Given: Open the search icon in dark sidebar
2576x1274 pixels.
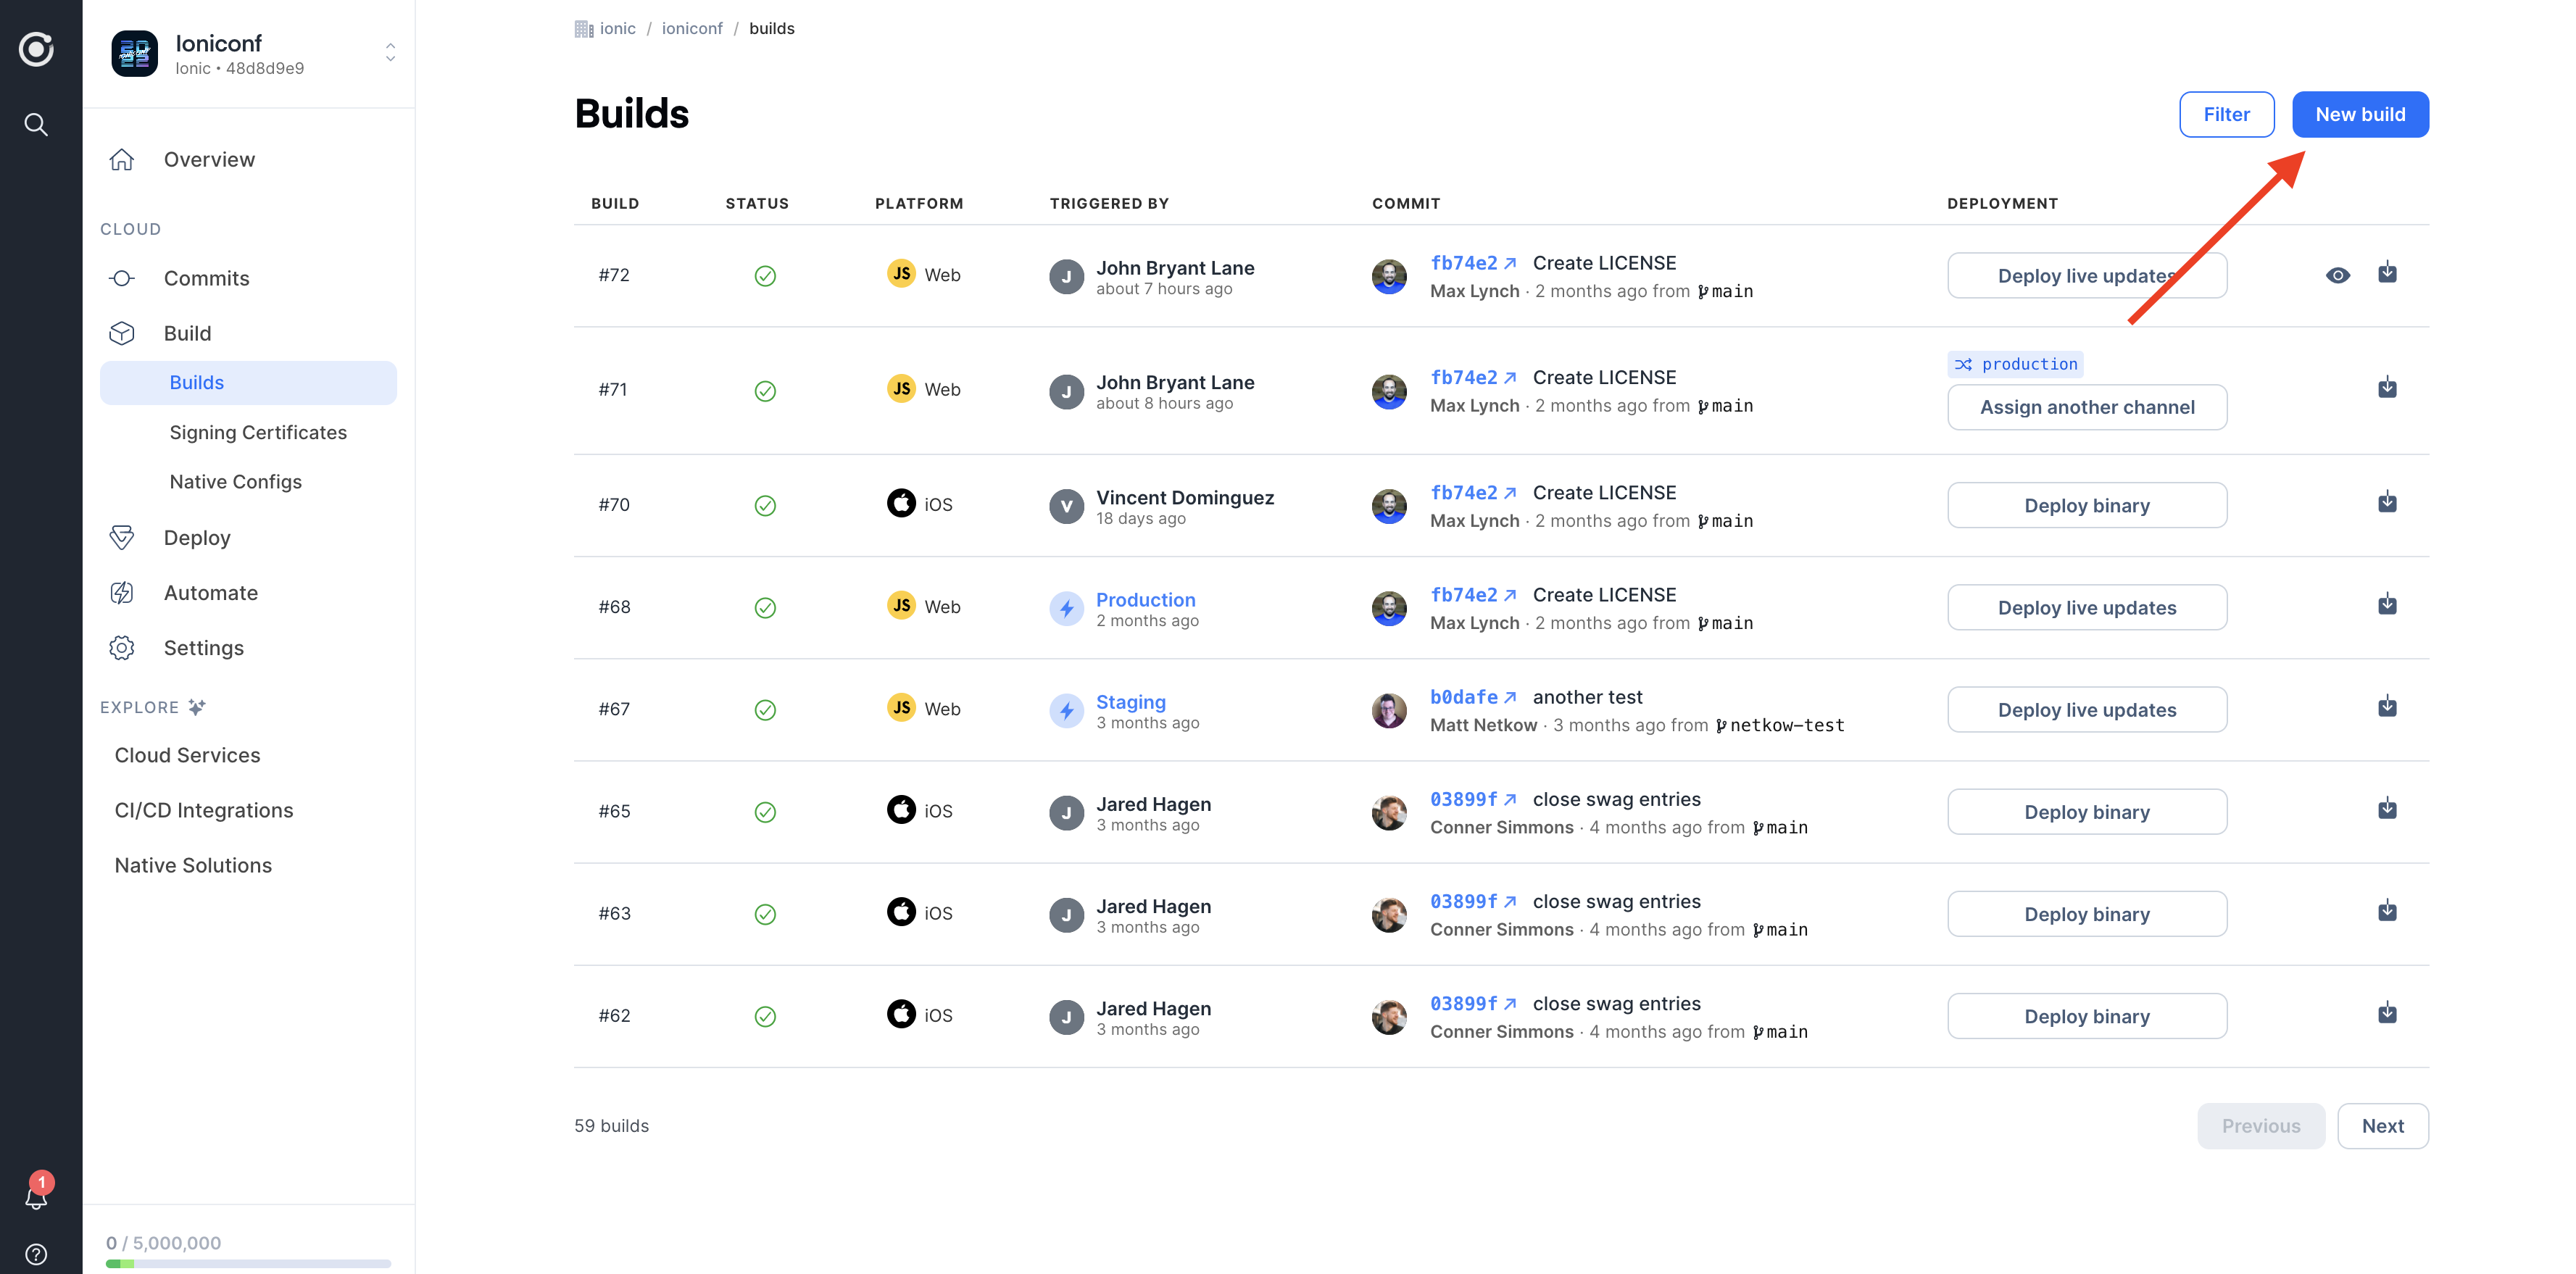Looking at the screenshot, I should (36, 124).
